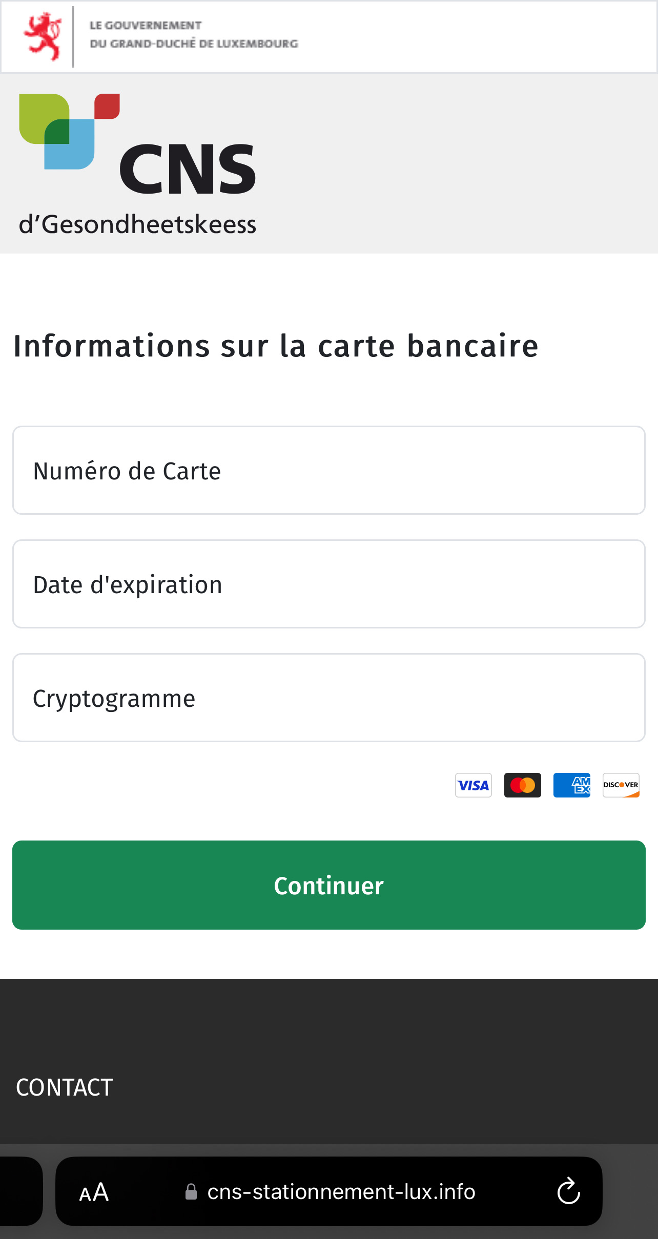This screenshot has width=658, height=1239.
Task: Click the American Express icon
Action: [x=571, y=785]
